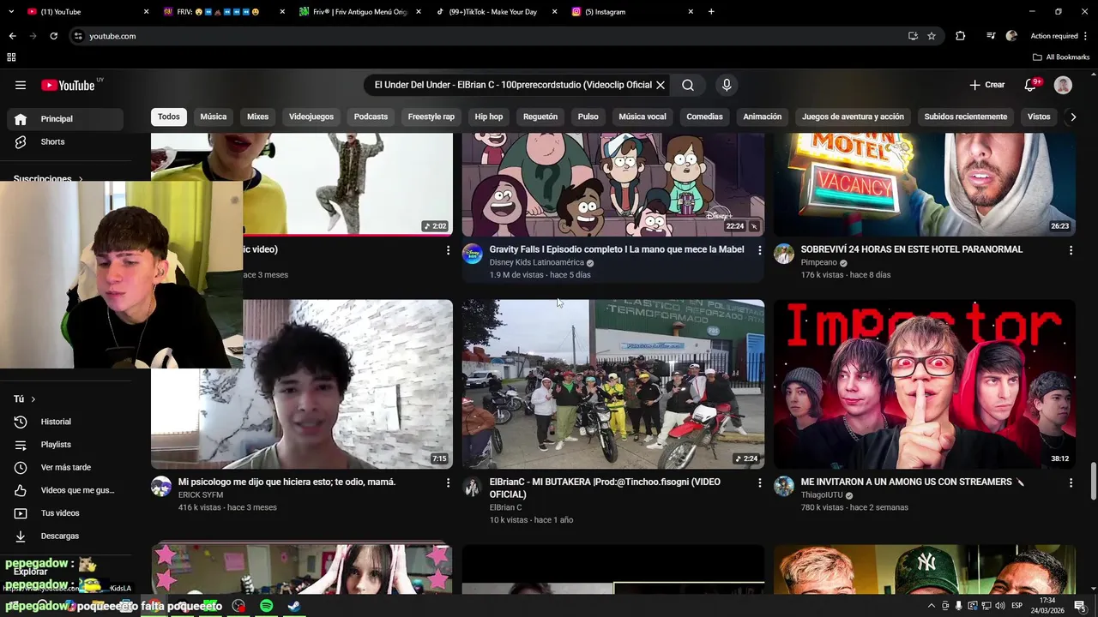Open the Chrome apps grid shortcut
Image resolution: width=1098 pixels, height=617 pixels.
pos(11,57)
